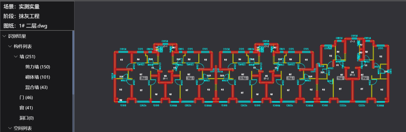Viewport: 406px width, 132px height.
Task: Click the LT-1 staircase label
Action: pyautogui.click(x=166, y=46)
